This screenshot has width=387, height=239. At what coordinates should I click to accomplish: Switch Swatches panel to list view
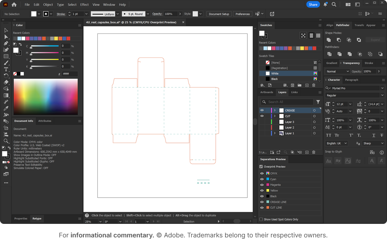pos(311,35)
